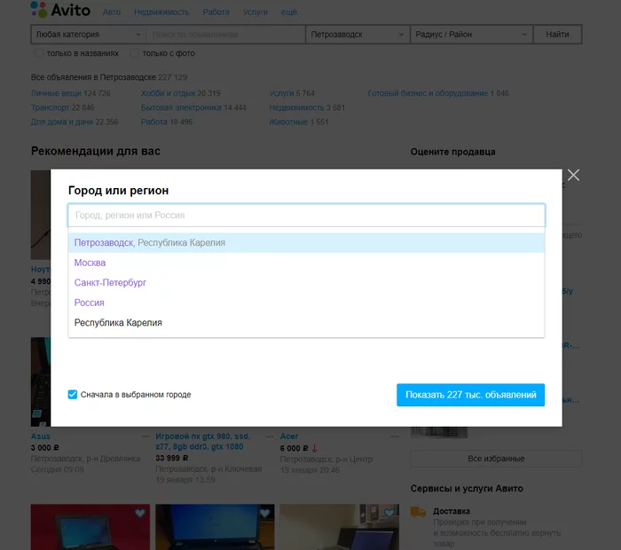
Task: Open the Услуги top menu
Action: pyautogui.click(x=255, y=12)
